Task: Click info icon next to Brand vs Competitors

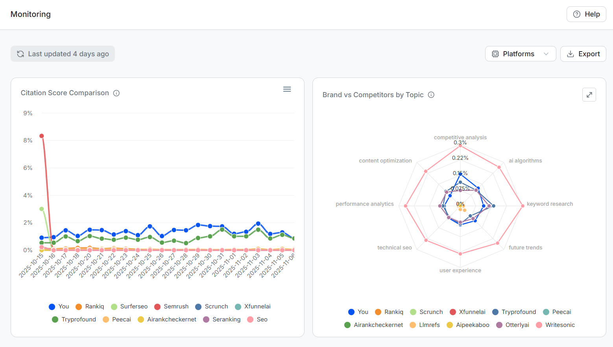Action: [x=431, y=95]
